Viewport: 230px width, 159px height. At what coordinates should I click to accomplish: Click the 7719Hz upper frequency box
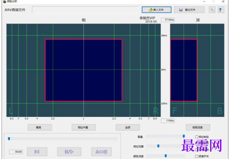[168, 20]
